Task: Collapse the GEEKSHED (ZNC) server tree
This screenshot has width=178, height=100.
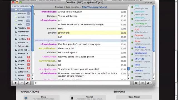Action: pos(12,6)
